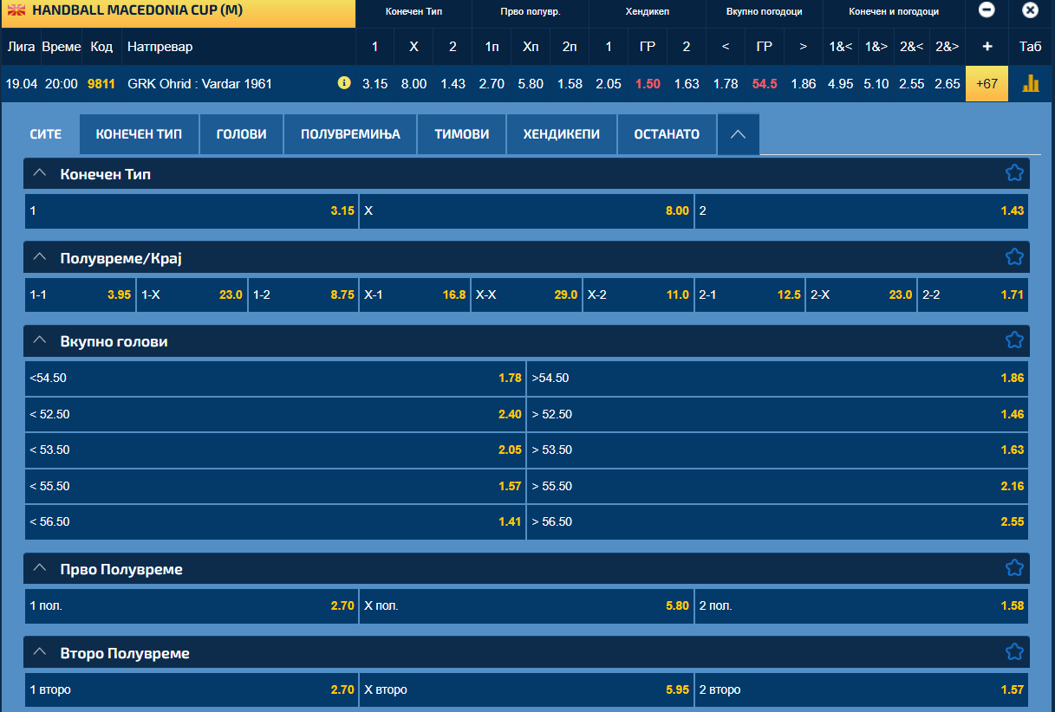Image resolution: width=1055 pixels, height=712 pixels.
Task: Click the +67 more markets button
Action: pyautogui.click(x=987, y=84)
